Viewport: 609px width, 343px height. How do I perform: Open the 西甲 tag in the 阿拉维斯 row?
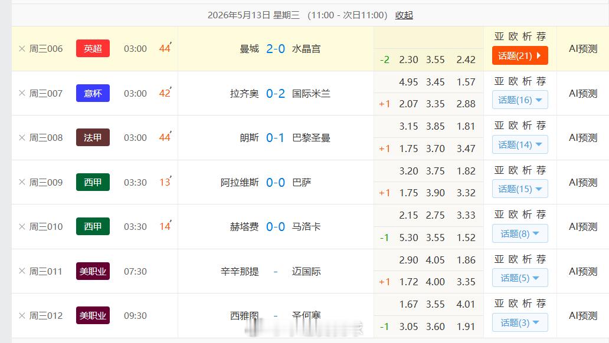pyautogui.click(x=93, y=182)
